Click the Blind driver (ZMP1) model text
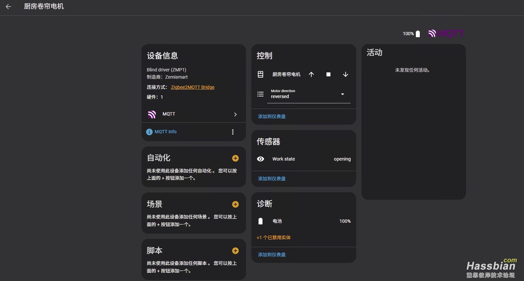This screenshot has width=524, height=281. click(167, 70)
